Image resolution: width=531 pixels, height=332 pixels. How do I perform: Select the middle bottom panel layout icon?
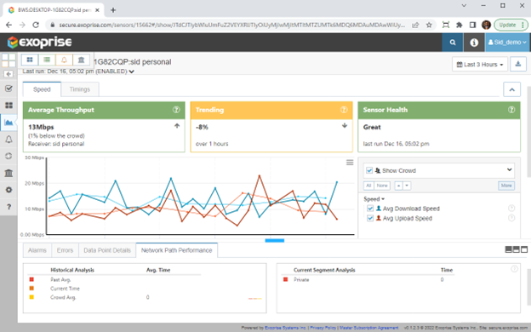coord(516,249)
